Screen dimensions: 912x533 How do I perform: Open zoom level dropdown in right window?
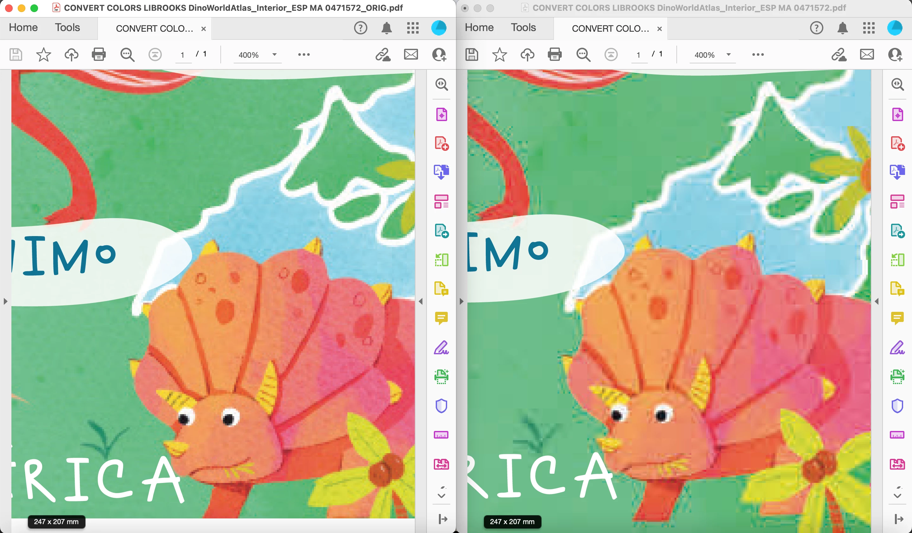(729, 55)
